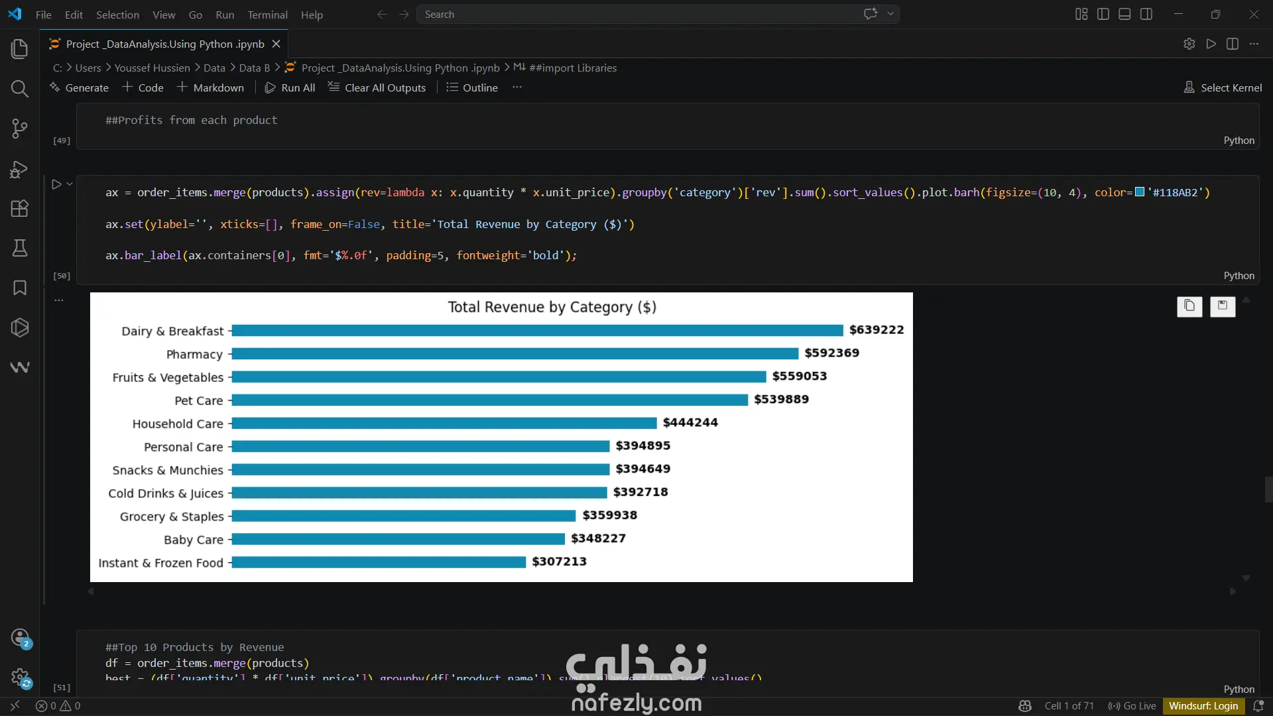Open the Search view in activity bar
The height and width of the screenshot is (716, 1273).
click(x=20, y=88)
